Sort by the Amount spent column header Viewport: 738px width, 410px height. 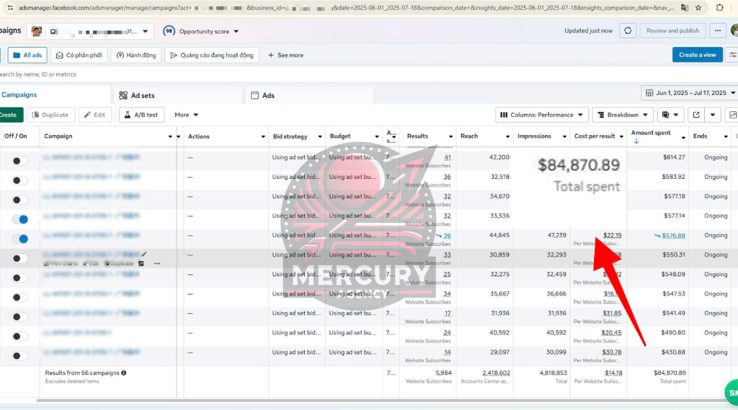651,133
